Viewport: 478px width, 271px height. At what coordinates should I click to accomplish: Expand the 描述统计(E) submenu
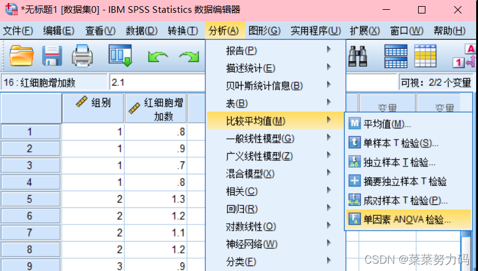(x=251, y=68)
